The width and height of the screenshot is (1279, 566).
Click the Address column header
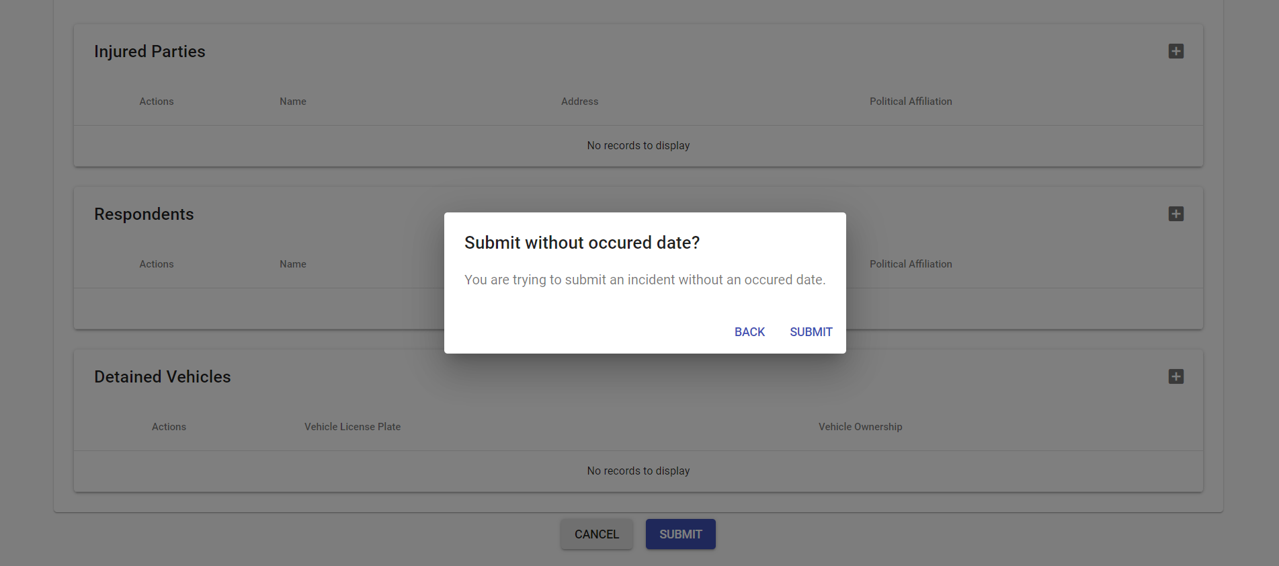pos(579,101)
